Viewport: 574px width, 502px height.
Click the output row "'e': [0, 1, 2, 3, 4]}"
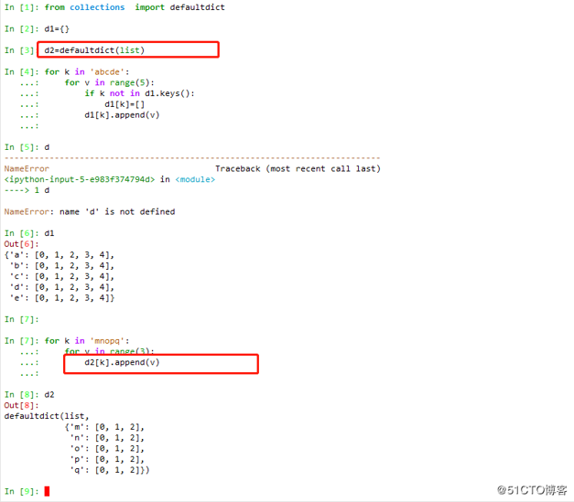point(62,298)
